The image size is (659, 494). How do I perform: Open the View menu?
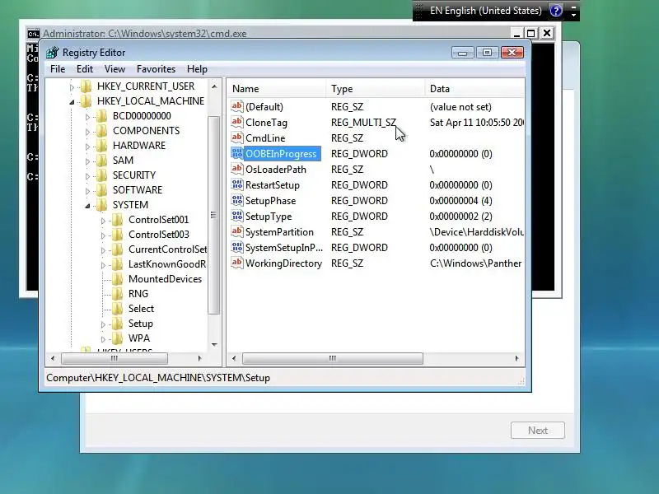click(115, 69)
